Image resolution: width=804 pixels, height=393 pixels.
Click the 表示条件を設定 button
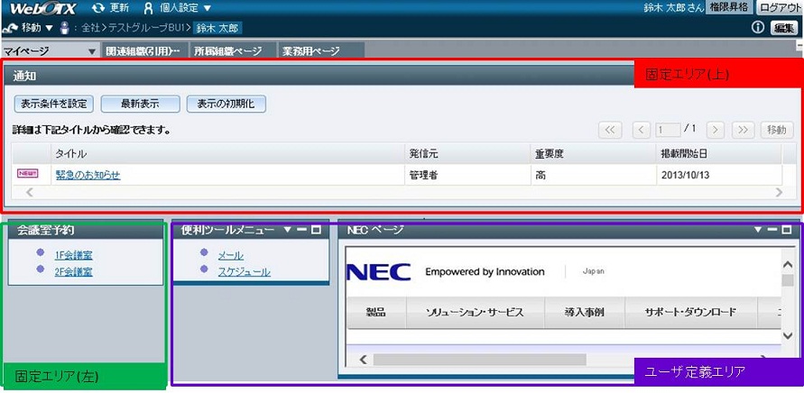[53, 104]
